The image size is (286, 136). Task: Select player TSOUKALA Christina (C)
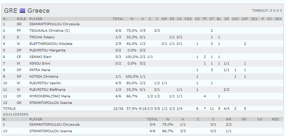pyautogui.click(x=49, y=31)
